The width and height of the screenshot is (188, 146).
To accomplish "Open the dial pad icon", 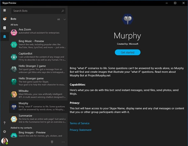I will click(52, 142).
